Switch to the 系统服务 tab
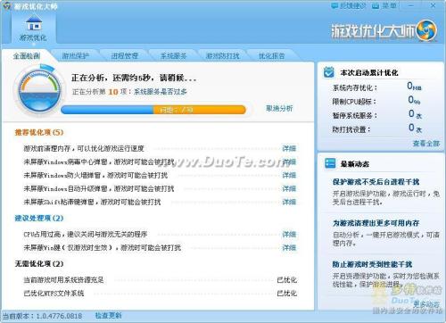The width and height of the screenshot is (446, 323). pos(173,56)
